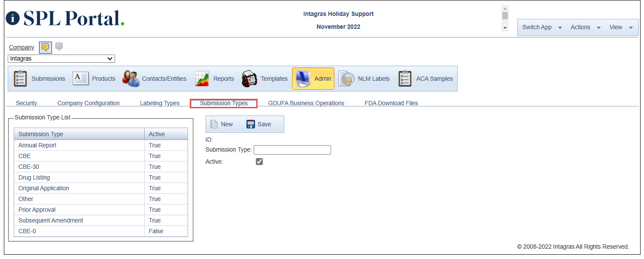Select the CBE-0 row
Screen dimensions: 644x259
[101, 231]
